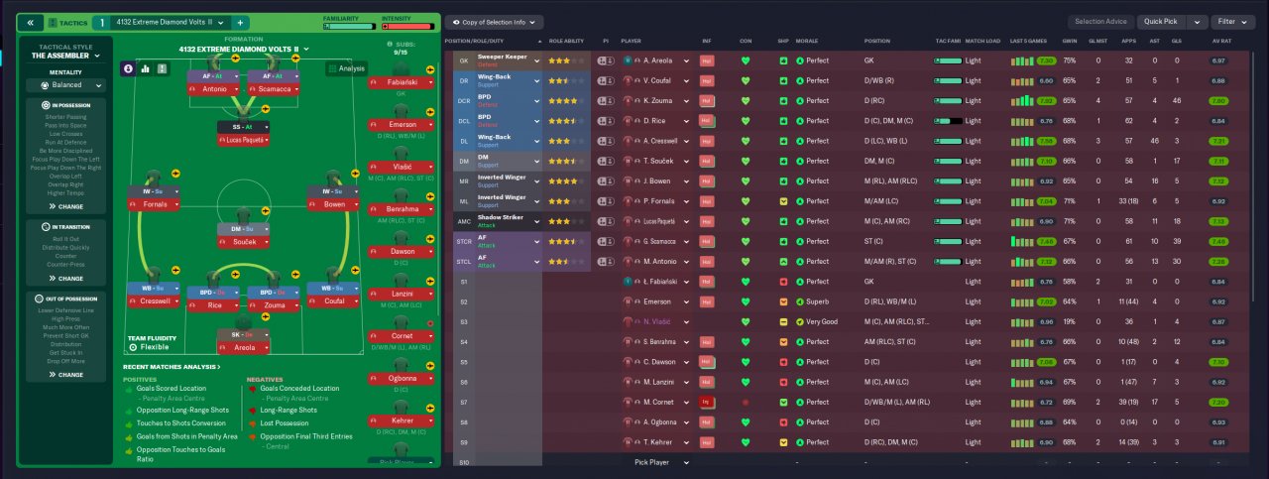The image size is (1269, 479).
Task: Click the Intensity bar indicator
Action: tap(409, 26)
